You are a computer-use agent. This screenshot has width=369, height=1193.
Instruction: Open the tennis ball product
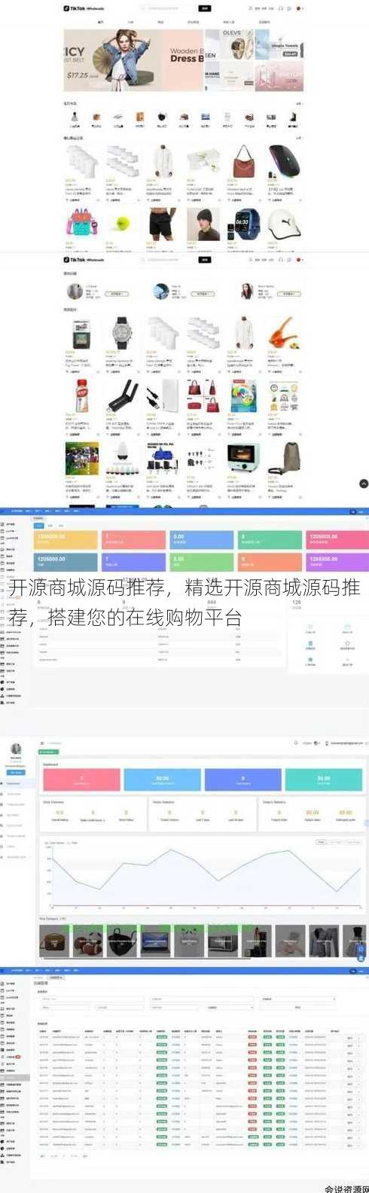[121, 224]
